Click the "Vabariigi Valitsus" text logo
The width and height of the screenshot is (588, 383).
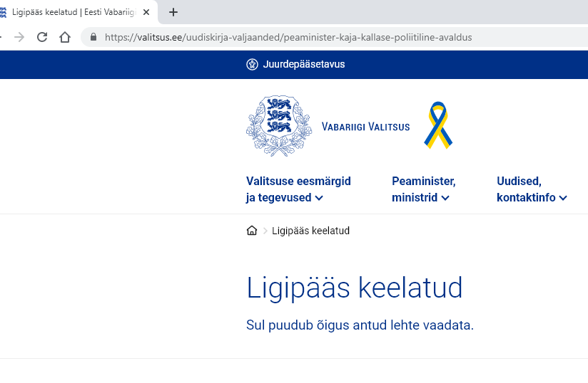[365, 127]
